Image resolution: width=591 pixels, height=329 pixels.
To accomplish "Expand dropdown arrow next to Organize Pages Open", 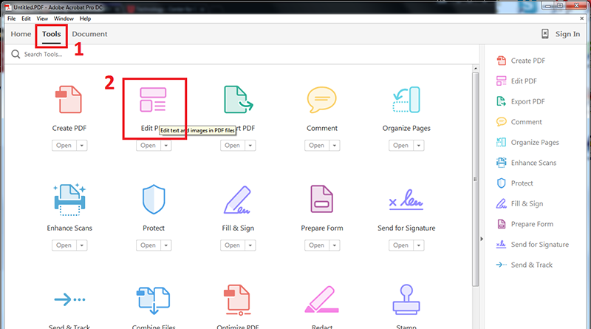I will point(419,145).
